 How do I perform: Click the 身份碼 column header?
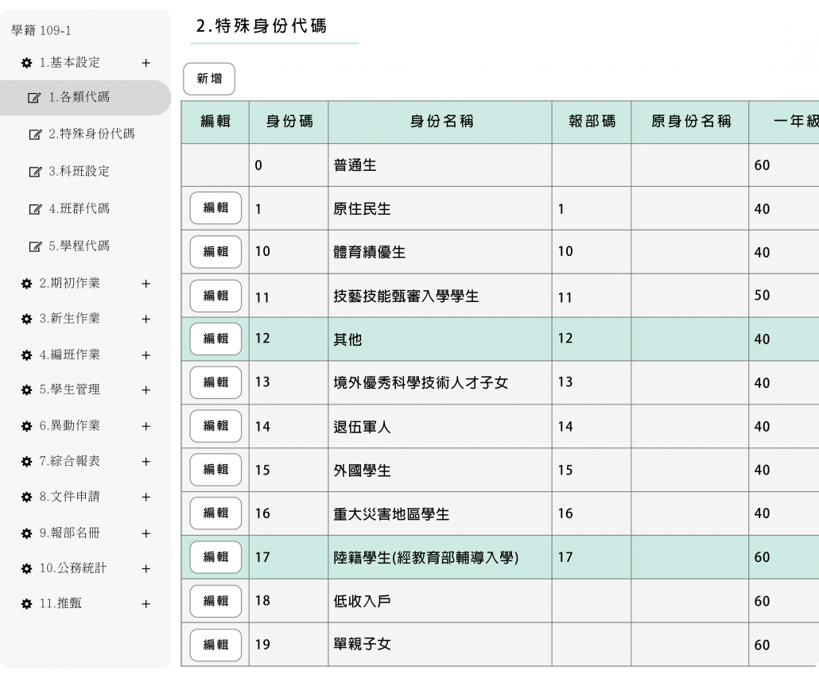click(289, 122)
